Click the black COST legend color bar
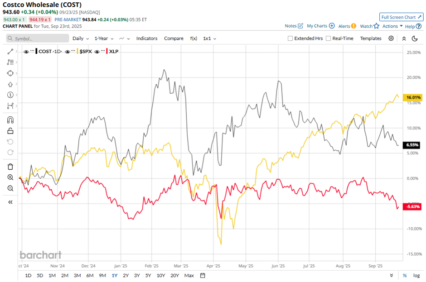Viewport: 426px width, 282px height. (x=36, y=51)
